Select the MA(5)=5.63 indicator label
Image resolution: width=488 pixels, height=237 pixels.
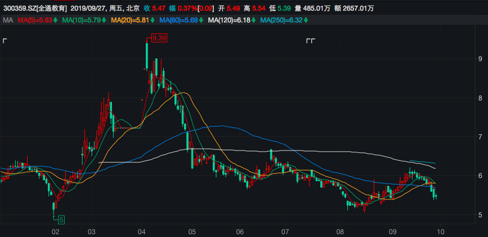click(35, 21)
